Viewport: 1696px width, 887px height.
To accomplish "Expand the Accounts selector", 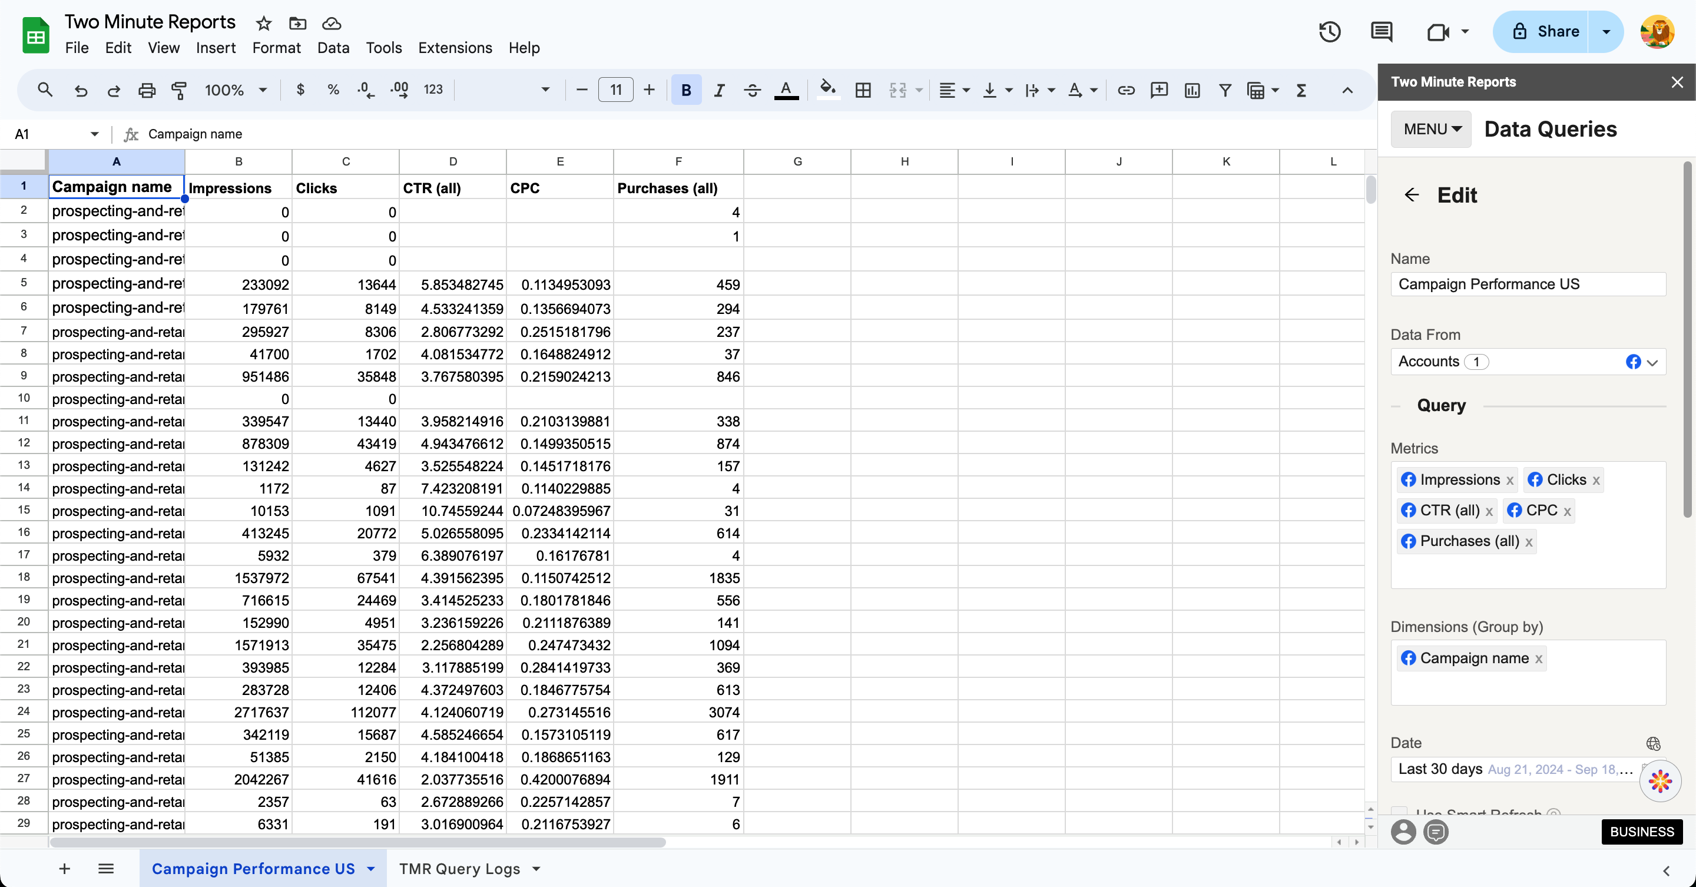I will pyautogui.click(x=1528, y=362).
